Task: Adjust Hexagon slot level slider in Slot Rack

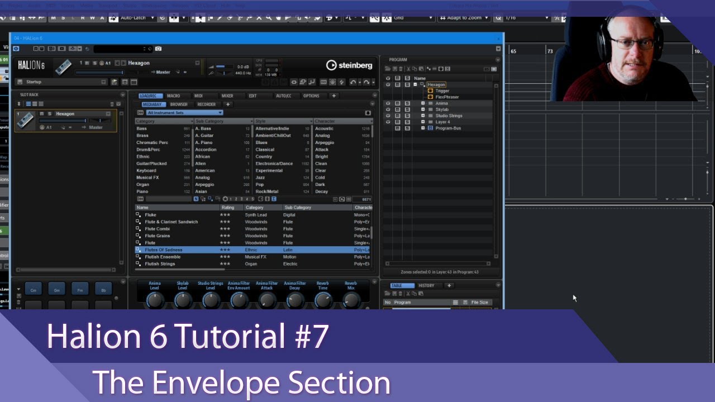Action: point(64,121)
